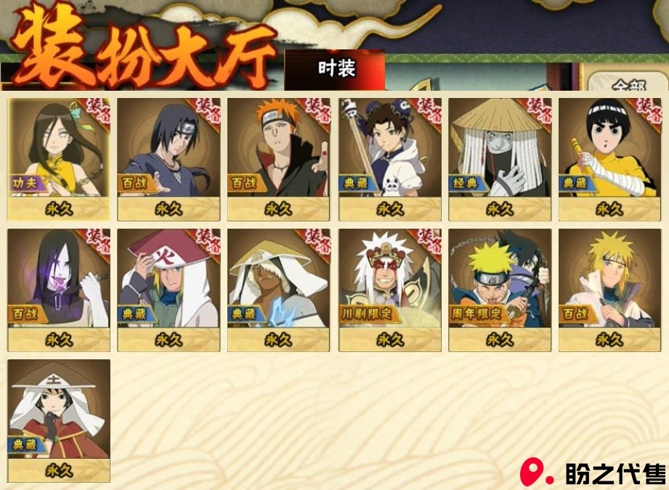Switch to the partially visible 全部 tab
This screenshot has width=669, height=490.
[628, 83]
